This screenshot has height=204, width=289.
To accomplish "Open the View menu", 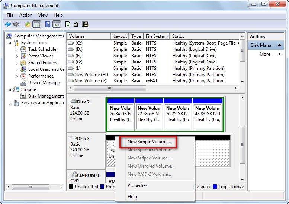I will 43,15.
